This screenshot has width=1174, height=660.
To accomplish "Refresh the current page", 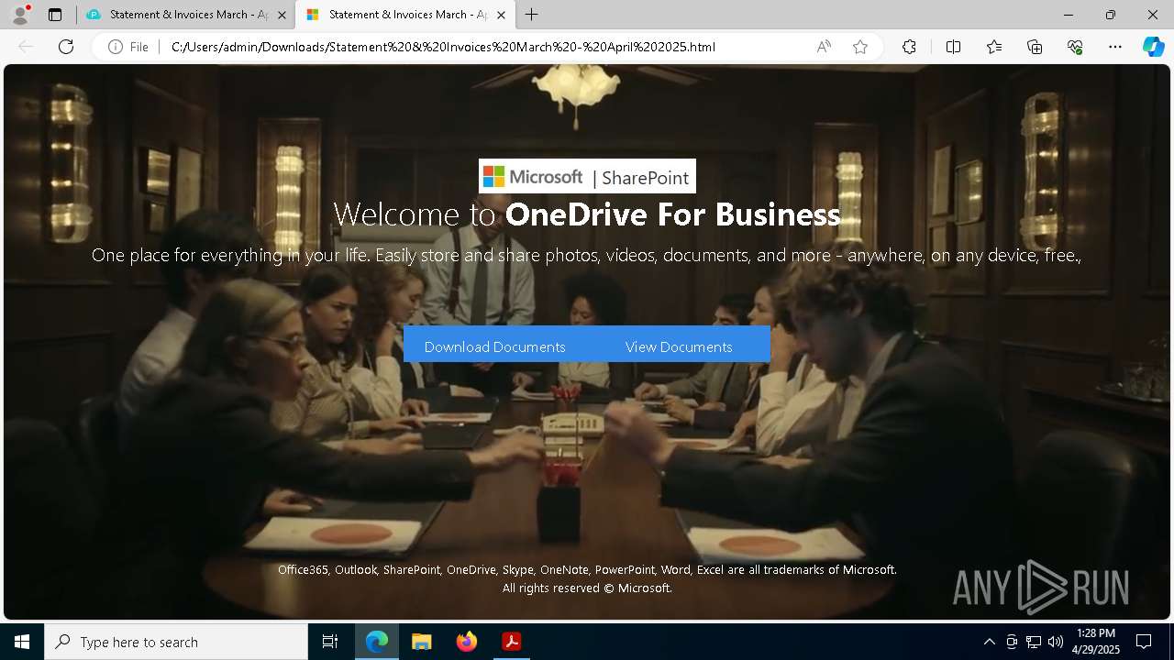I will [x=66, y=47].
